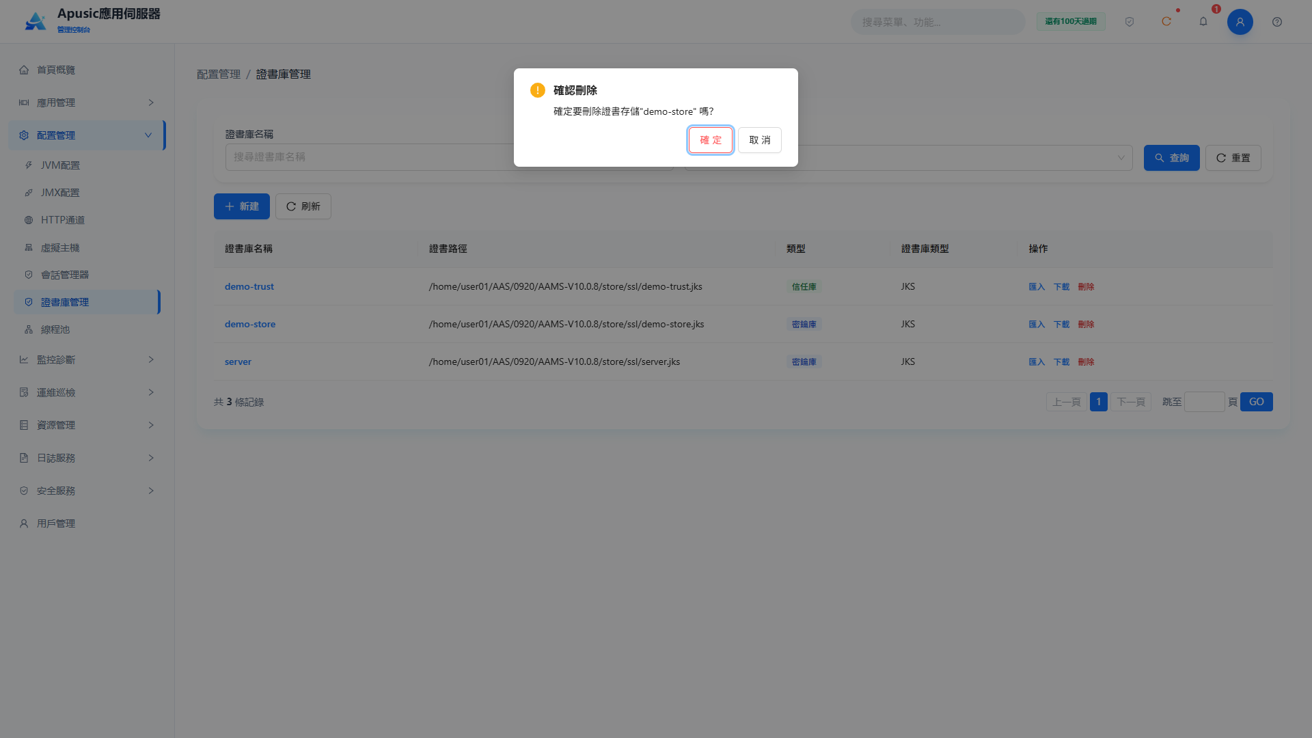Expand the 監控診斷 menu chevron
1312x738 pixels.
pos(151,359)
